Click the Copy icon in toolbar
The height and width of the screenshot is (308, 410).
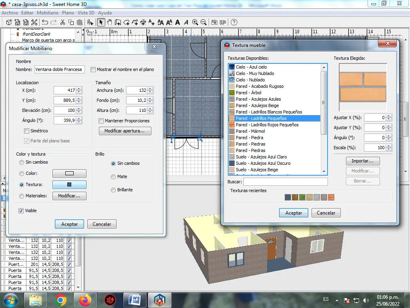point(71,22)
